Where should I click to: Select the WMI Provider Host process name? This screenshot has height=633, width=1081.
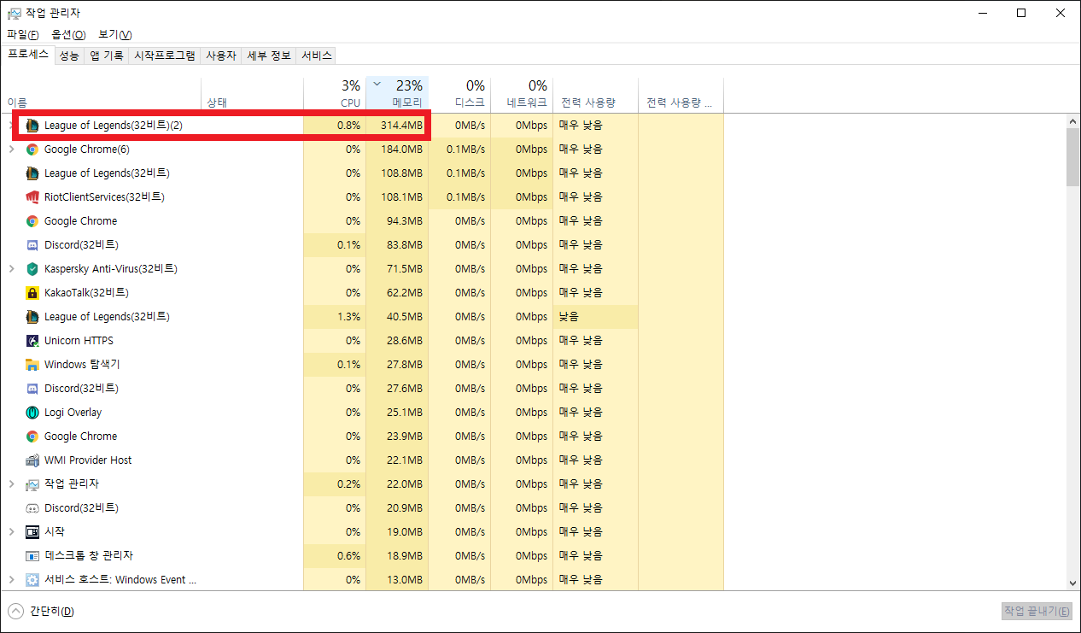click(88, 460)
